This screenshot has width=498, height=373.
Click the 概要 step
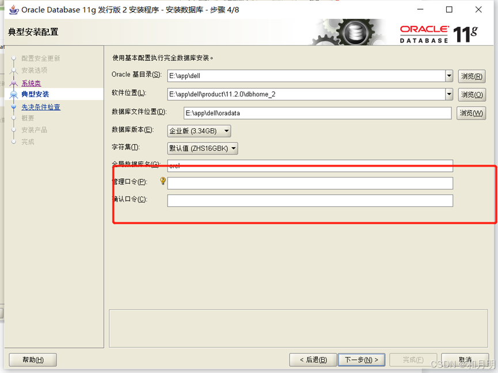28,118
